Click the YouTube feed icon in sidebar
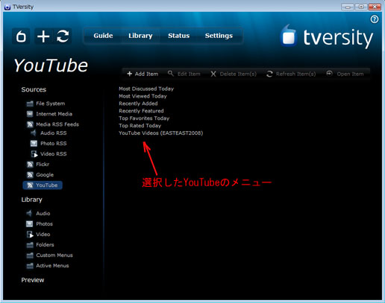The height and width of the screenshot is (303, 385). pos(30,185)
